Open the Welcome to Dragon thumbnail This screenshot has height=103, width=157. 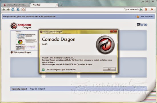tap(25, 40)
